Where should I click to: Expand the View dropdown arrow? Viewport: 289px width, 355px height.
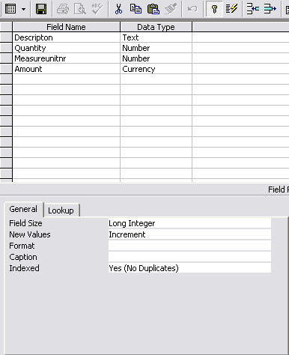pyautogui.click(x=23, y=9)
